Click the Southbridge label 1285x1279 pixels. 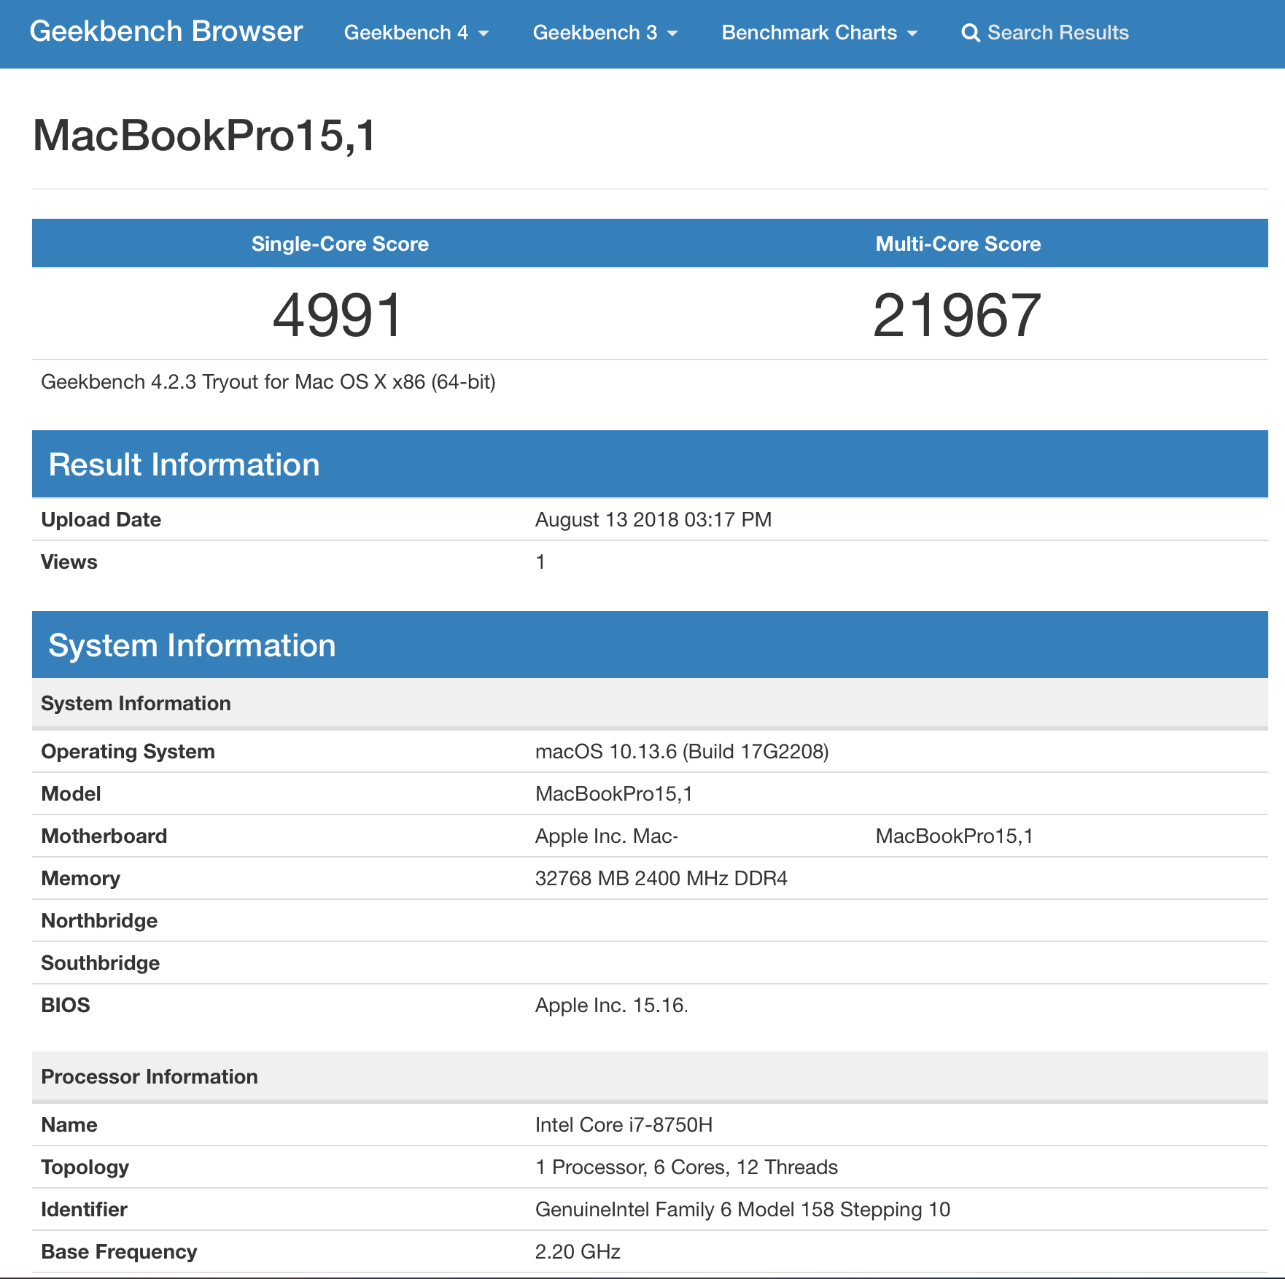tap(101, 963)
